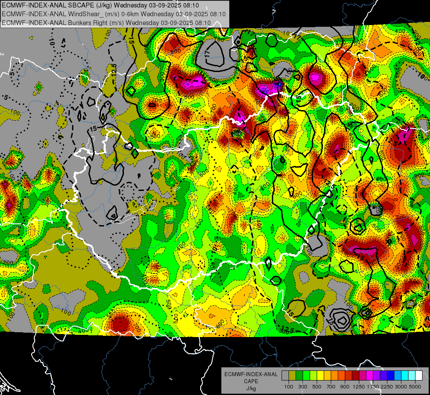Click the gray swatch in the CAPE legend
Viewport: 430px width, 395px height.
[285, 376]
